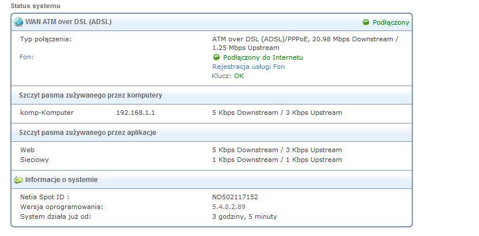Viewport: 479px width, 236px height.
Task: Click the Status systemu page heading
Action: click(36, 6)
